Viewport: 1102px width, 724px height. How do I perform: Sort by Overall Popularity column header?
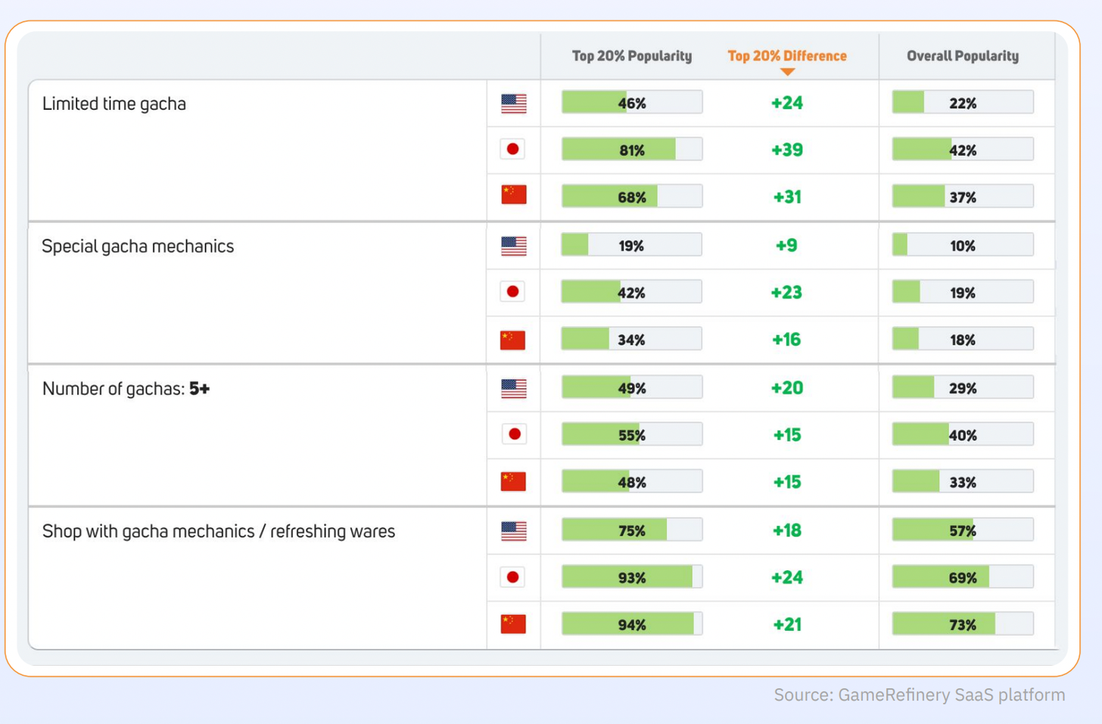(x=962, y=56)
